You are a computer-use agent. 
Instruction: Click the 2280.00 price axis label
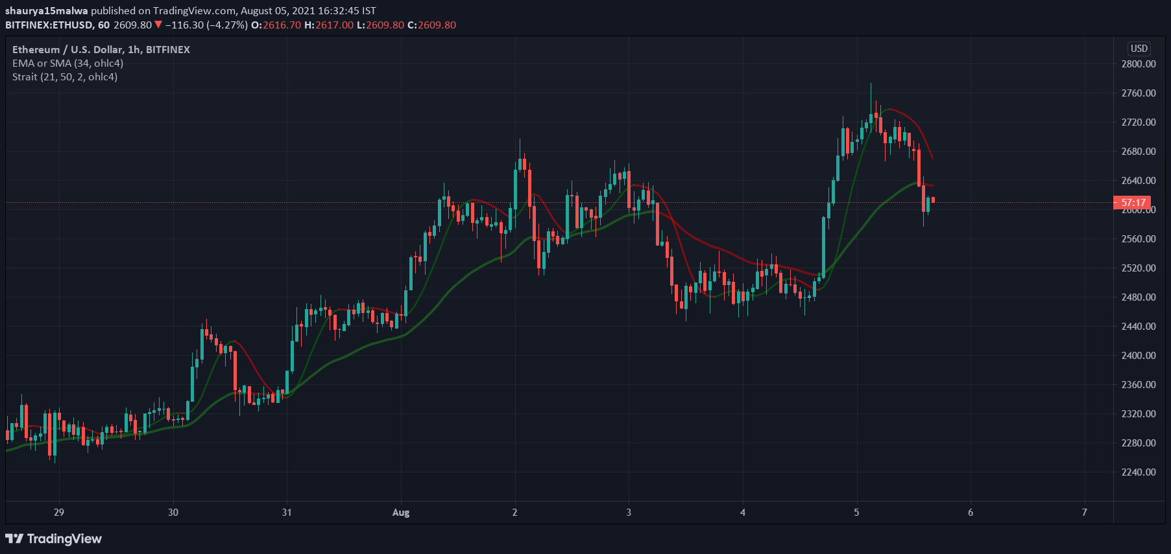pyautogui.click(x=1139, y=443)
